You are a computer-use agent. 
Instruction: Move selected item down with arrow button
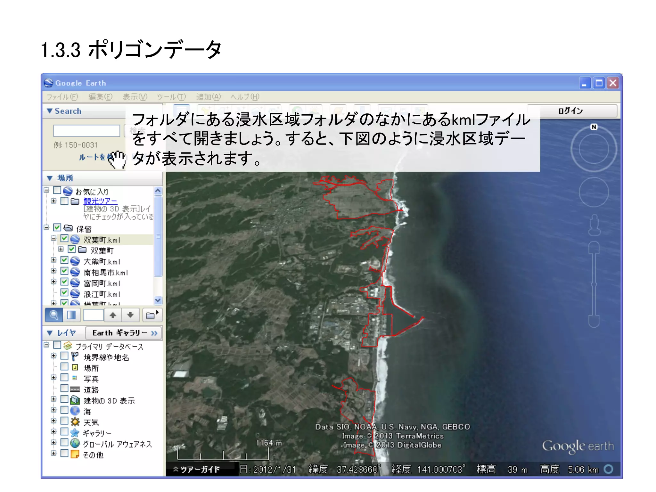pos(130,315)
